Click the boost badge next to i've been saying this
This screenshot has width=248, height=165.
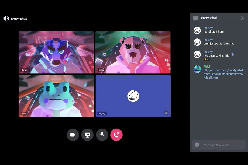[232, 54]
